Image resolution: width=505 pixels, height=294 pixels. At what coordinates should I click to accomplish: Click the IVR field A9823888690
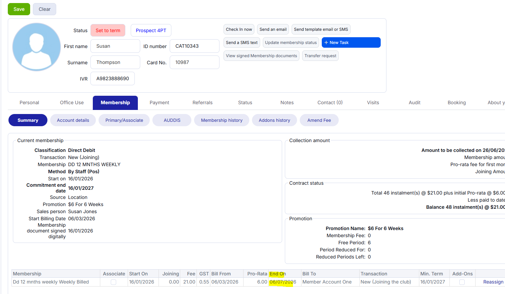coord(112,78)
